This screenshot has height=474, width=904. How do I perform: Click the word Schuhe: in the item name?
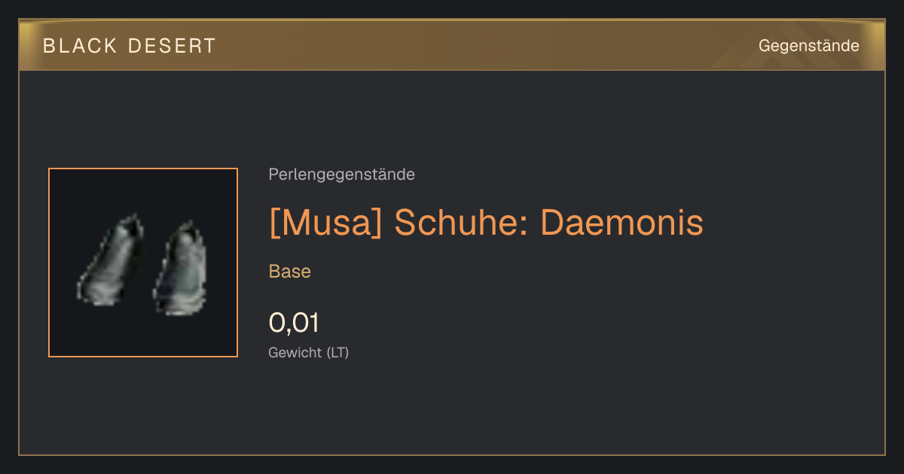(463, 223)
